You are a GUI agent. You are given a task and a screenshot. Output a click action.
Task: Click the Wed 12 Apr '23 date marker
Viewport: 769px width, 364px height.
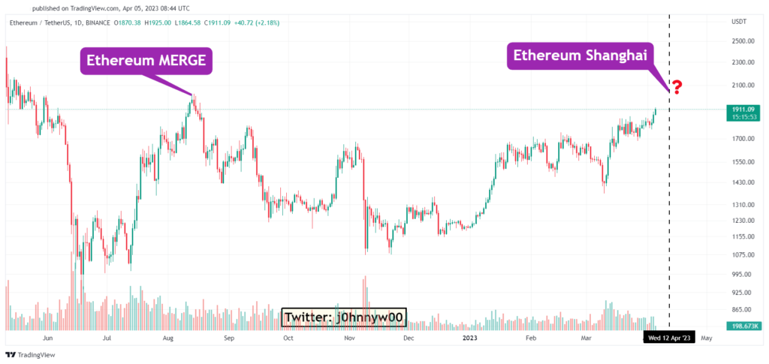pos(668,338)
